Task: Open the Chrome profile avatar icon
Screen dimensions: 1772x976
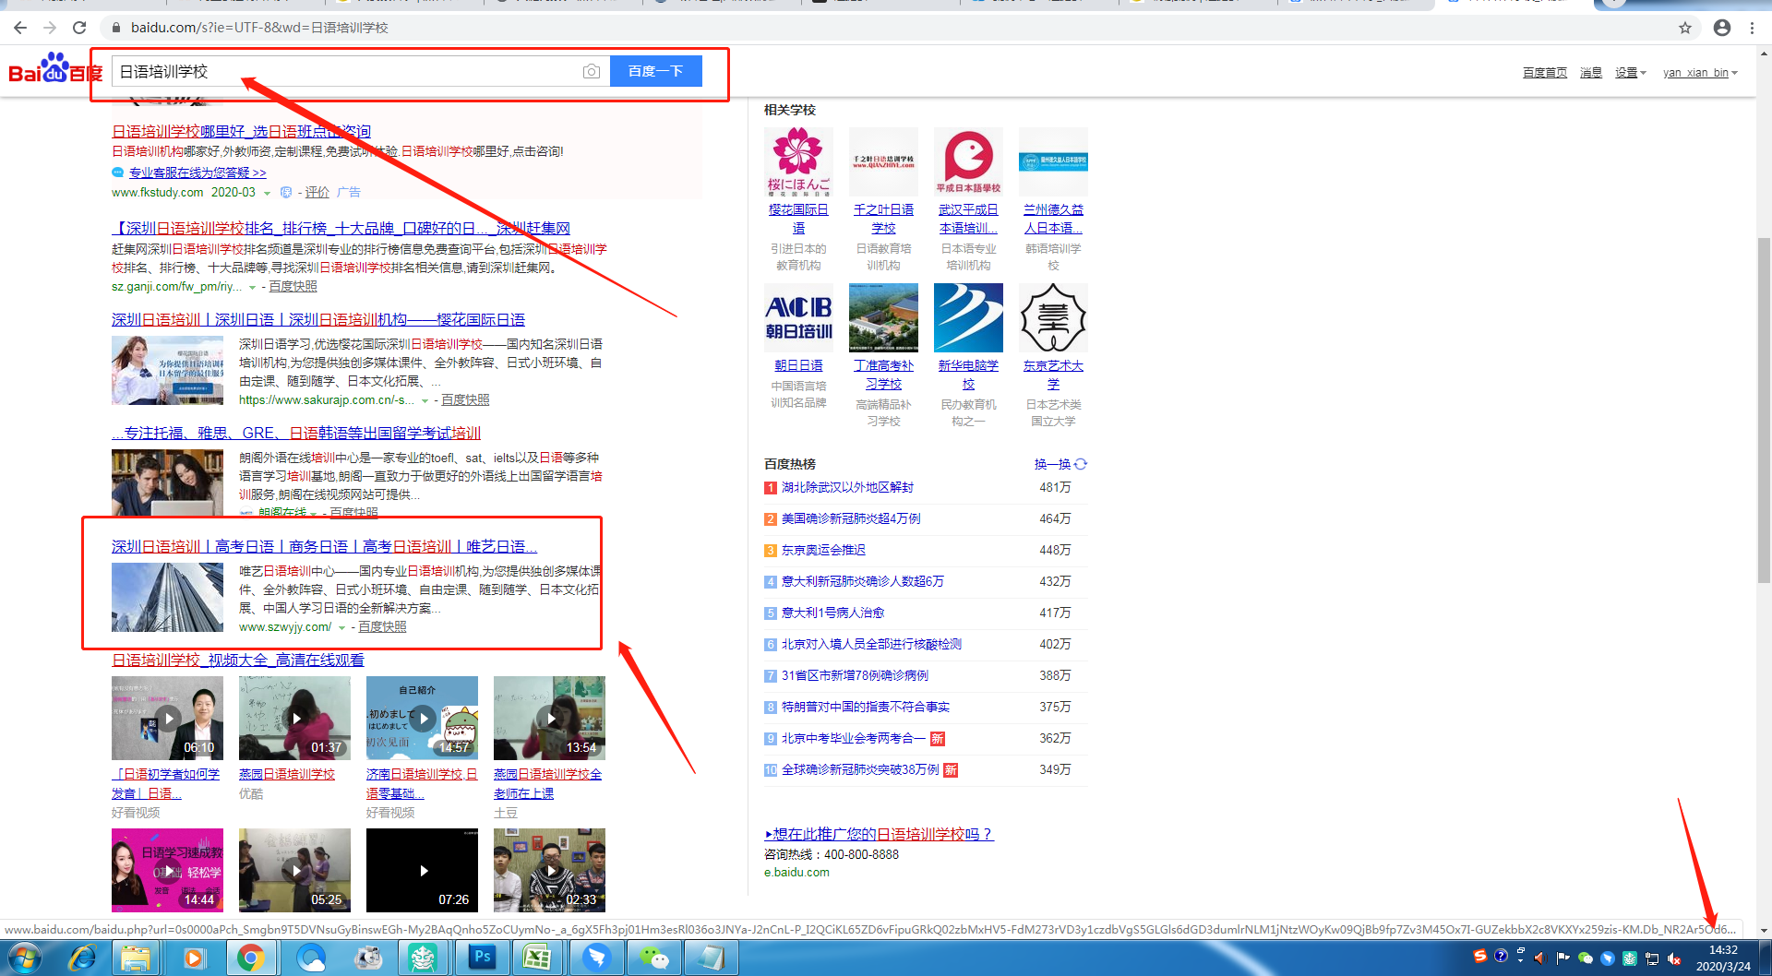Action: click(1722, 28)
